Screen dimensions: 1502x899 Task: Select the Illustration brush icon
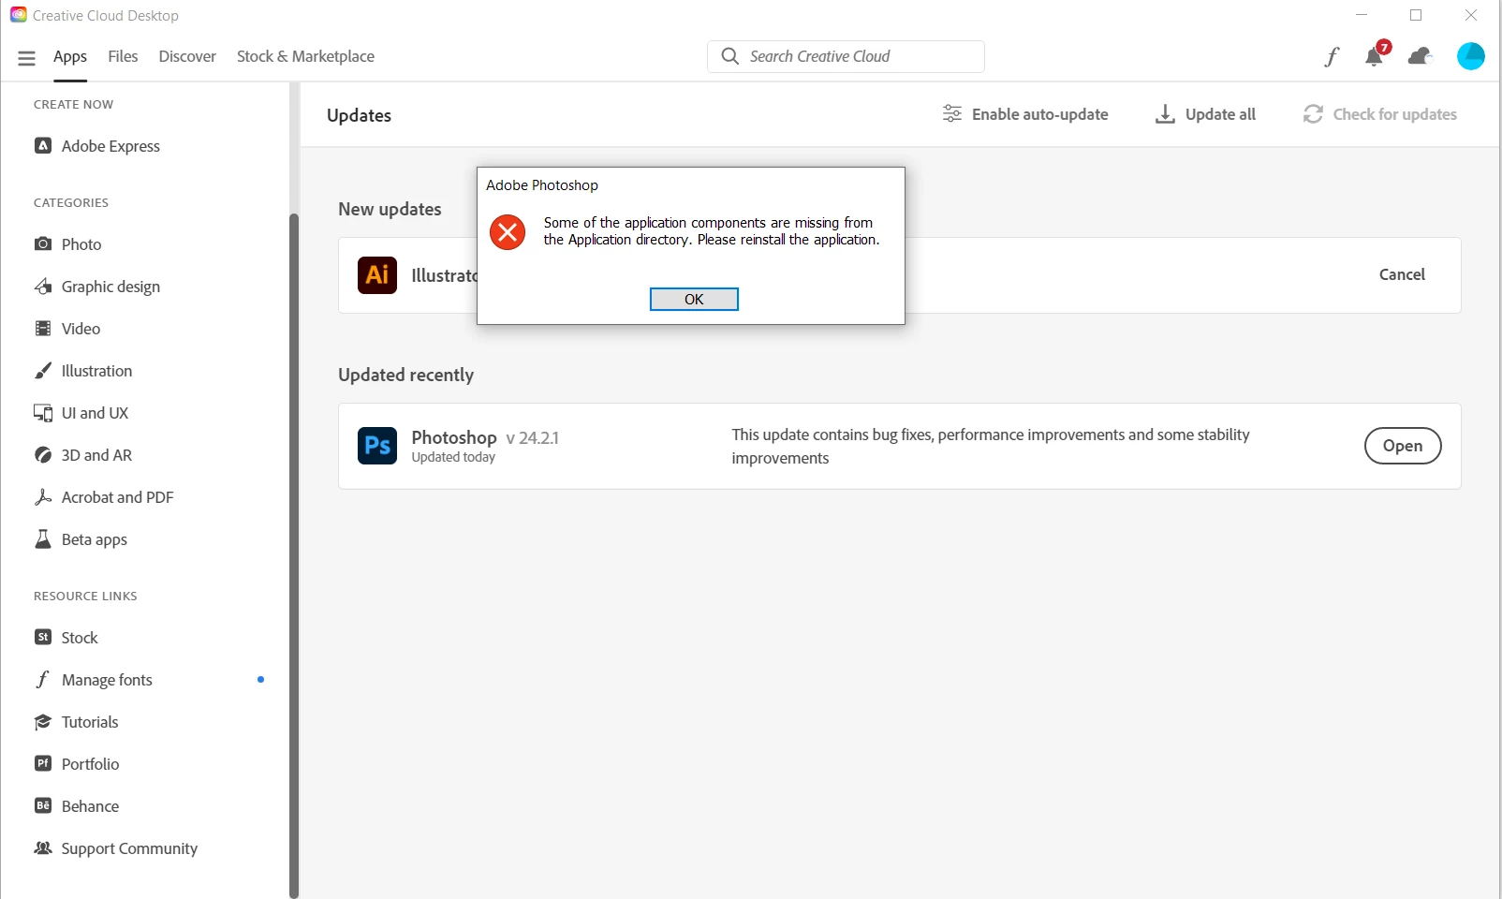coord(43,370)
